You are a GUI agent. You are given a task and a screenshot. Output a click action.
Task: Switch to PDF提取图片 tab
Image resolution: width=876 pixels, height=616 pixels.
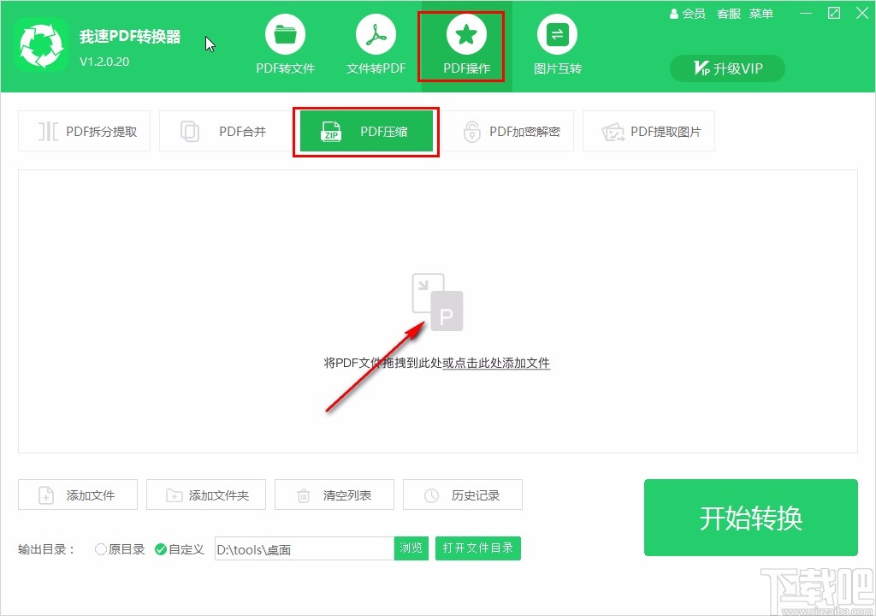pyautogui.click(x=648, y=132)
